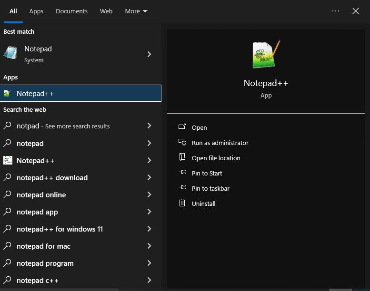Screen dimensions: 370x291
Task: Click magnifier icon beside notepad app
Action: pyautogui.click(x=7, y=212)
